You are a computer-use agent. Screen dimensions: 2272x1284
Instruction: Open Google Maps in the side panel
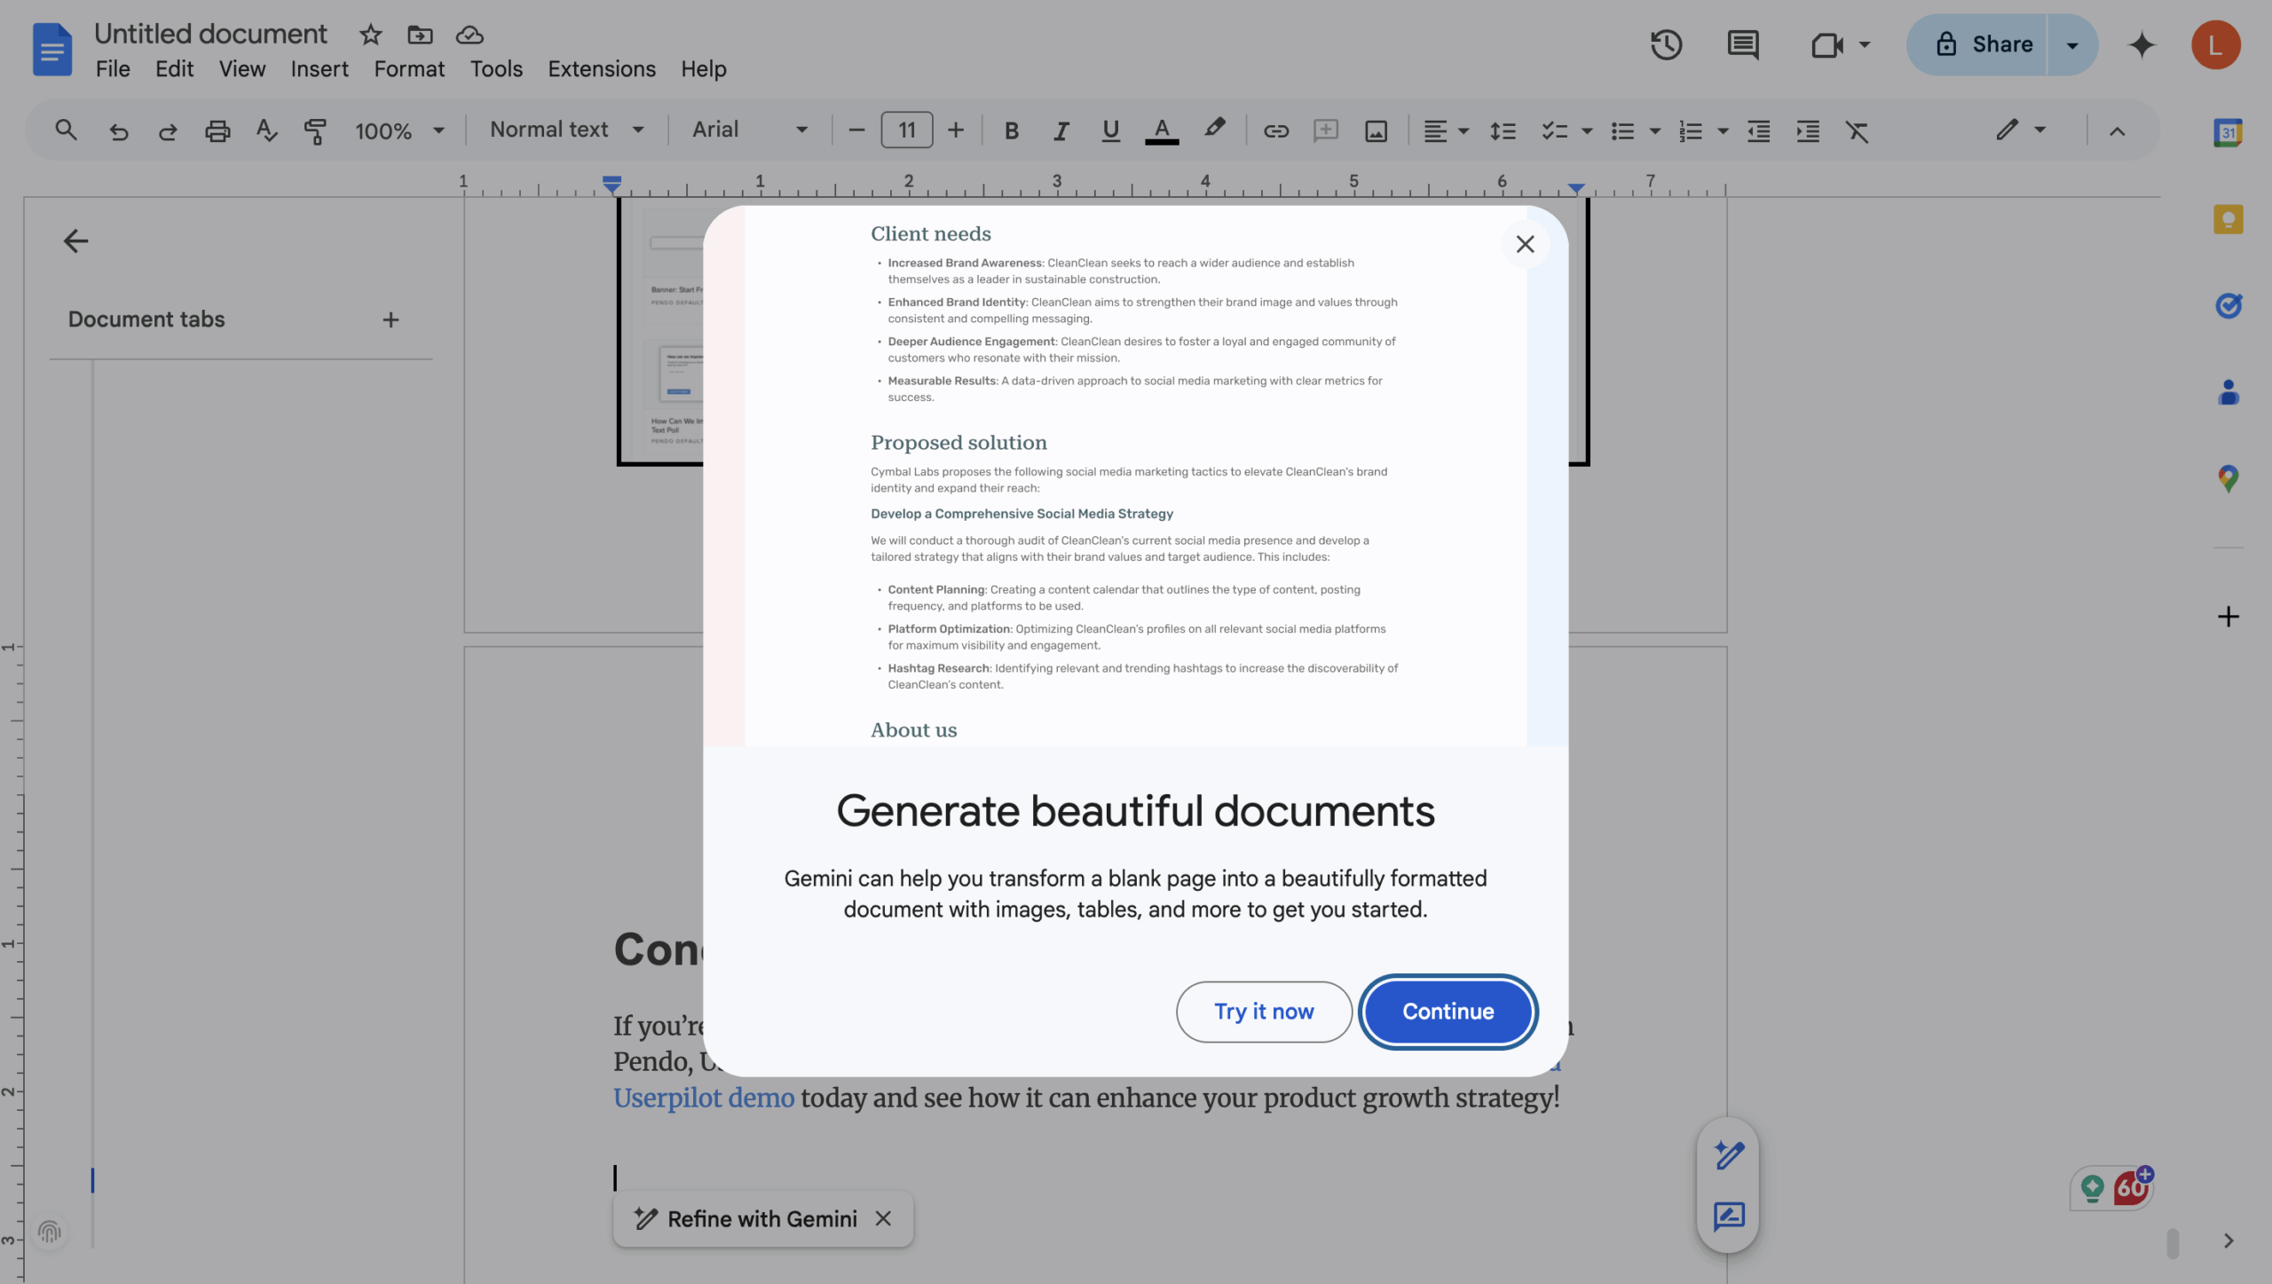[2229, 478]
